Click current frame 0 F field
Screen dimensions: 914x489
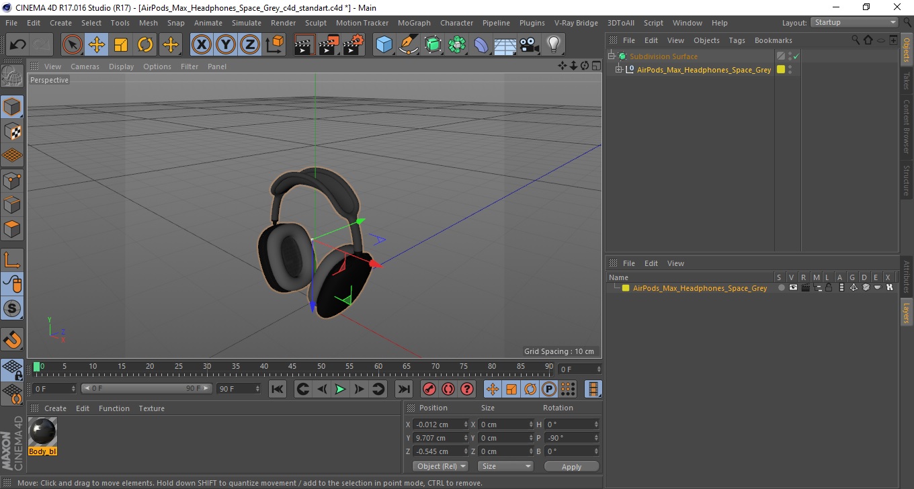[x=580, y=369]
